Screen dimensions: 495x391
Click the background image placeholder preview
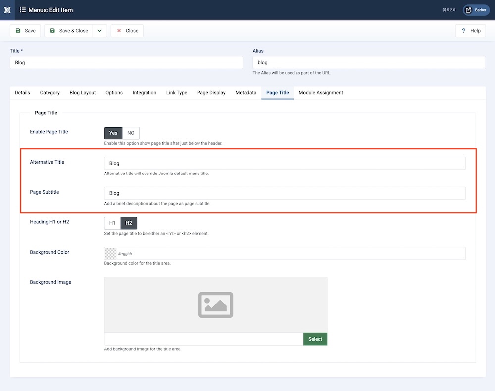coord(216,304)
